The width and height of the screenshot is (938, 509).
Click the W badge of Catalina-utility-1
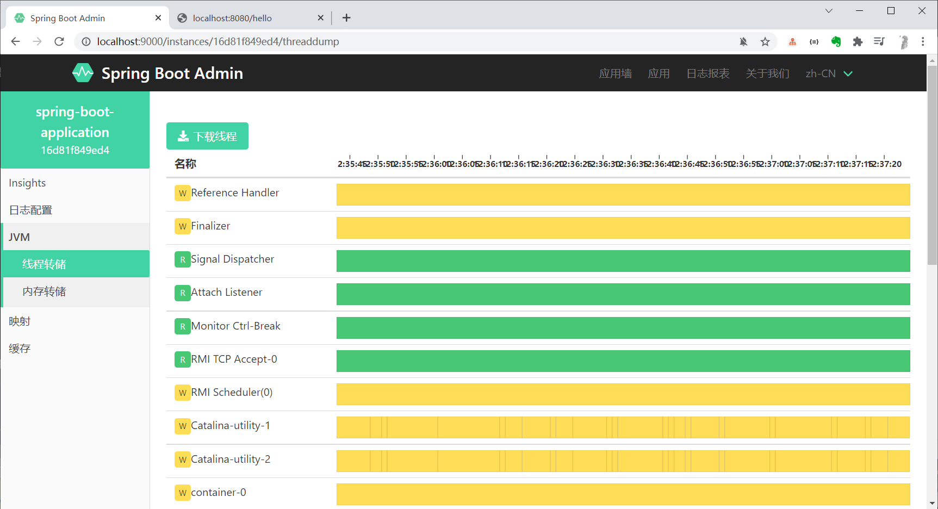[x=182, y=426]
